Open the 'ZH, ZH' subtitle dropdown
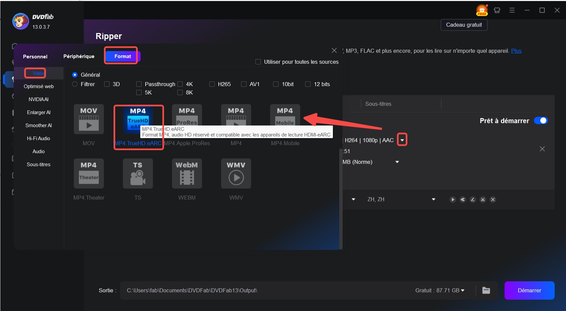 point(433,200)
